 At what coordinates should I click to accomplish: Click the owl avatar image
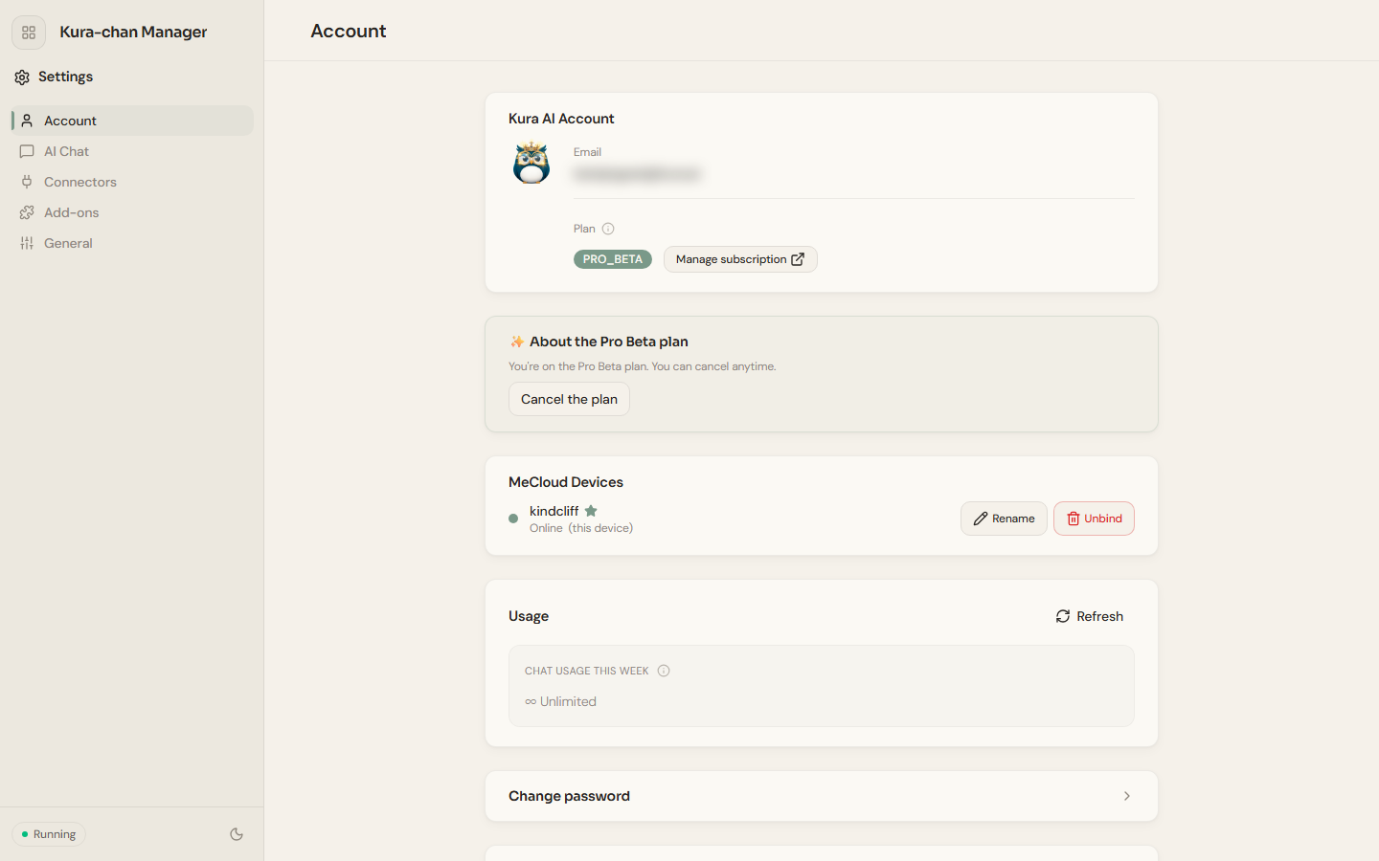531,163
